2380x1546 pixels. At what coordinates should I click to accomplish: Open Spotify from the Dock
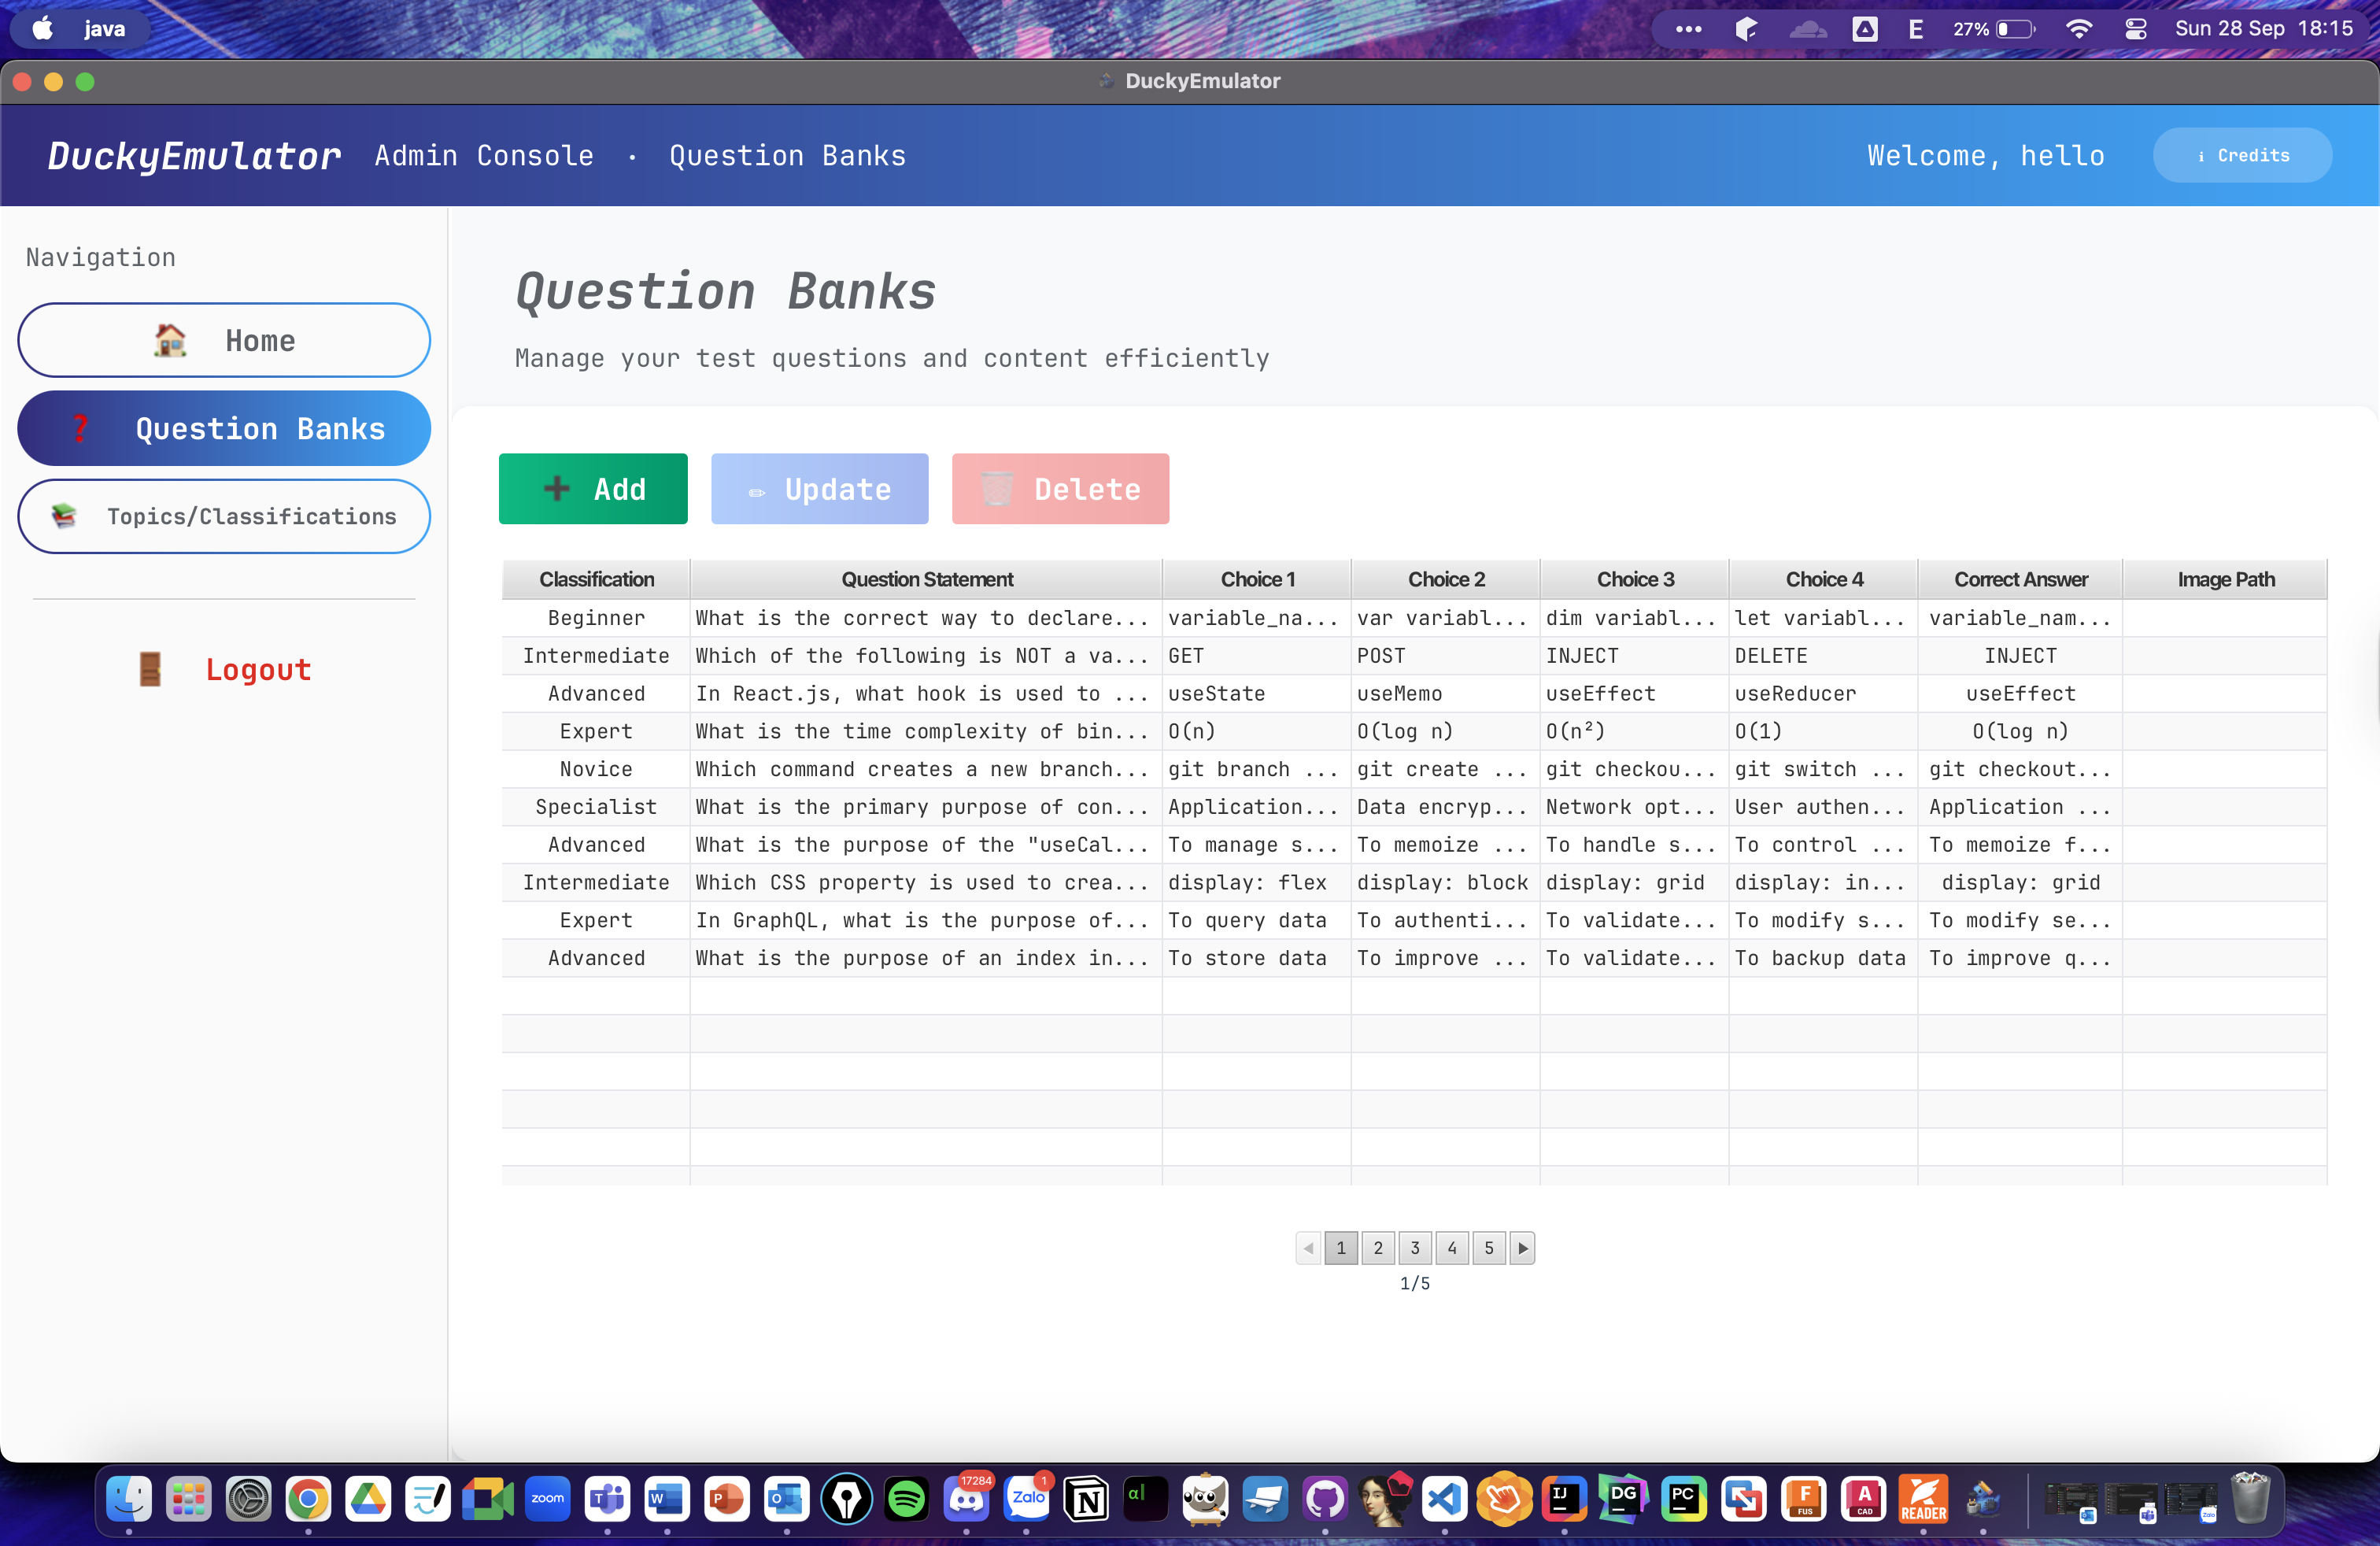coord(906,1499)
